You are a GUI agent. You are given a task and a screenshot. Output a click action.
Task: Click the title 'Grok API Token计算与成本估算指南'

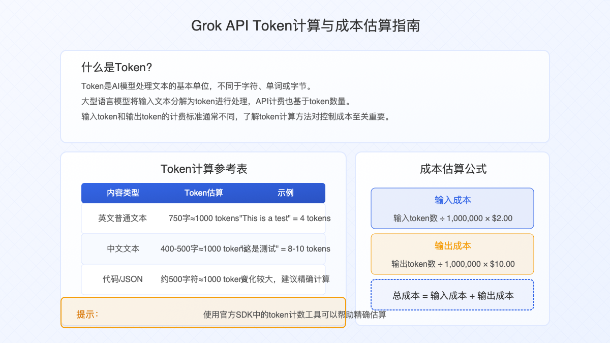click(305, 26)
